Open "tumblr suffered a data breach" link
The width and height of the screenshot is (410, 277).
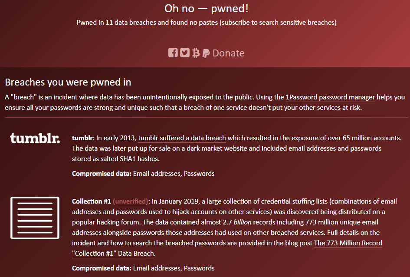coord(182,138)
